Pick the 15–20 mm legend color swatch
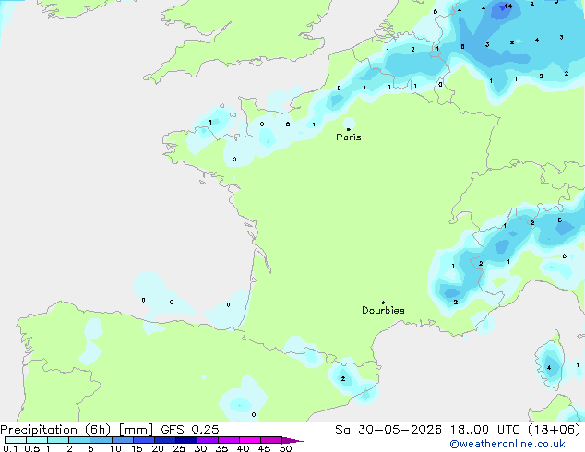The height and width of the screenshot is (452, 585). click(x=144, y=440)
